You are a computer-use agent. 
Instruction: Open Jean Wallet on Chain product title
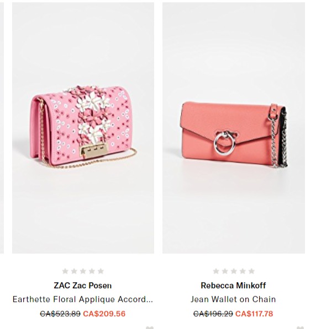(x=233, y=299)
